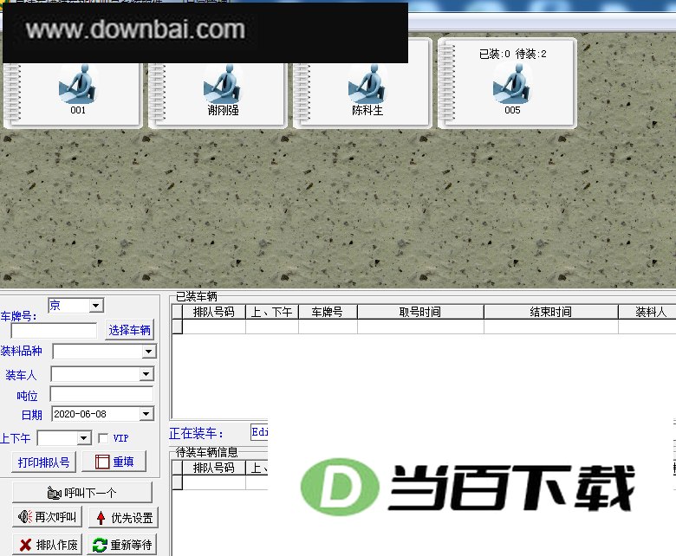Screen dimensions: 676x556
Task: Click the 排队作废 button label
Action: tap(56, 546)
